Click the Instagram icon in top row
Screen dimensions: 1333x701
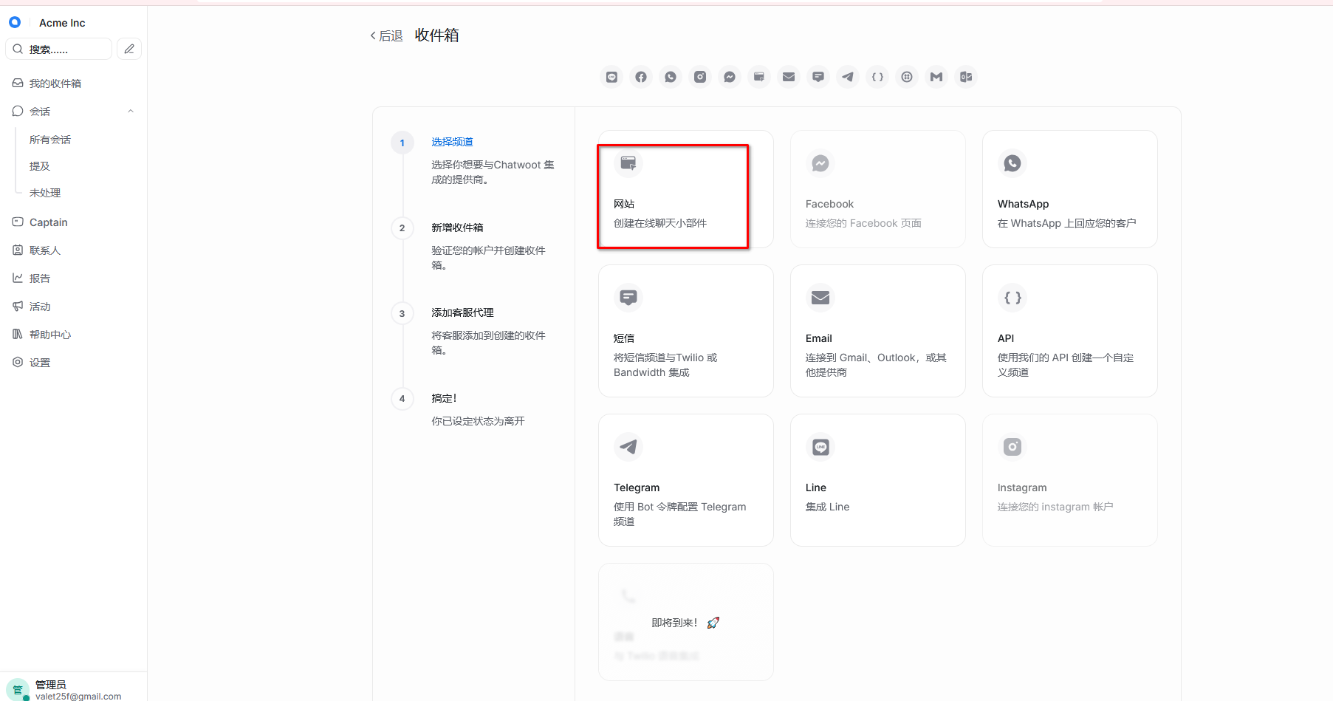[700, 77]
